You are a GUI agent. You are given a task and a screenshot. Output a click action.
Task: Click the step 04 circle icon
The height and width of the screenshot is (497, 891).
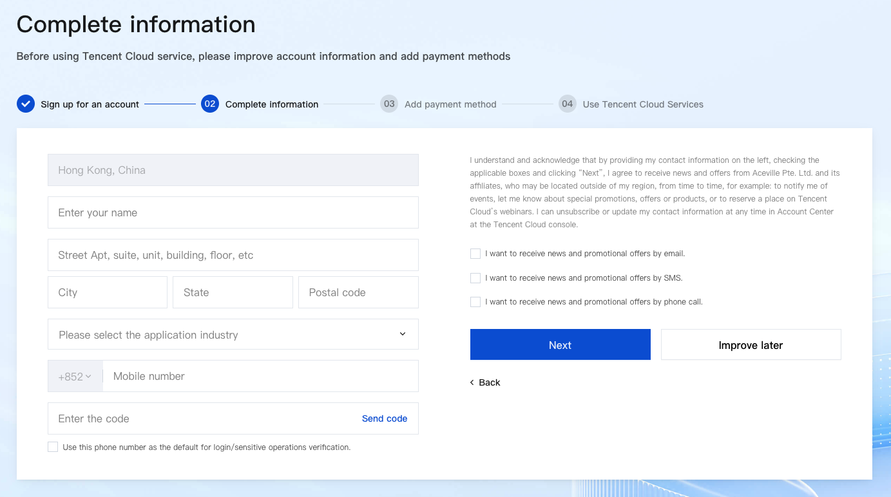(567, 104)
